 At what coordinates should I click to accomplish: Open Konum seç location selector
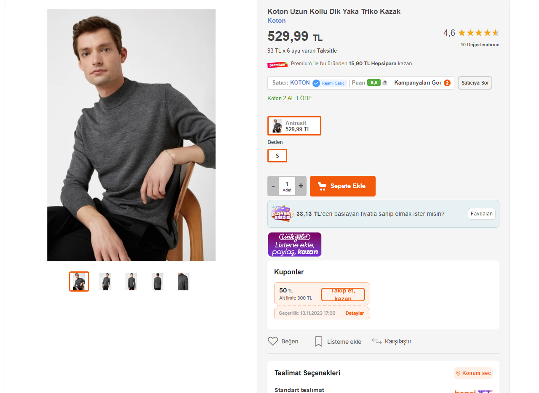[x=473, y=373]
